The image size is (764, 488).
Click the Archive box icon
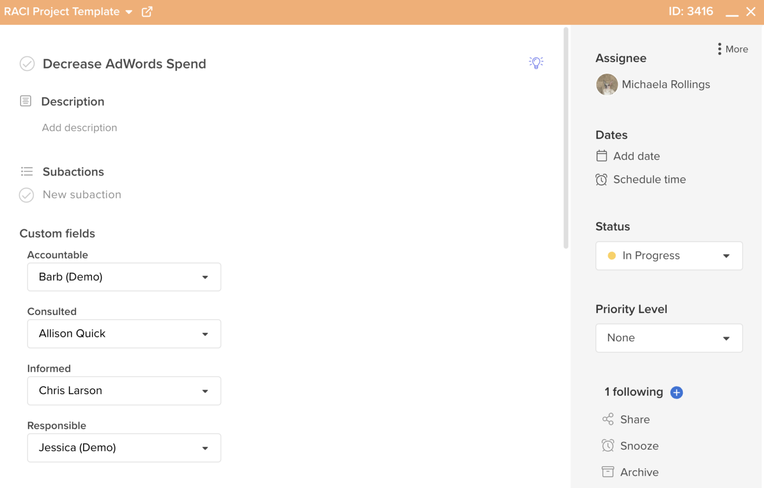607,472
